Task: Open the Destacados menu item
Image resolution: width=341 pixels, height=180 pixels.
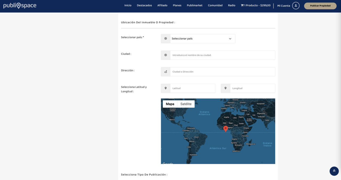Action: pyautogui.click(x=144, y=5)
